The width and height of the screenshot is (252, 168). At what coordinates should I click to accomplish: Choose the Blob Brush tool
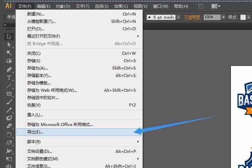[x=9, y=118]
